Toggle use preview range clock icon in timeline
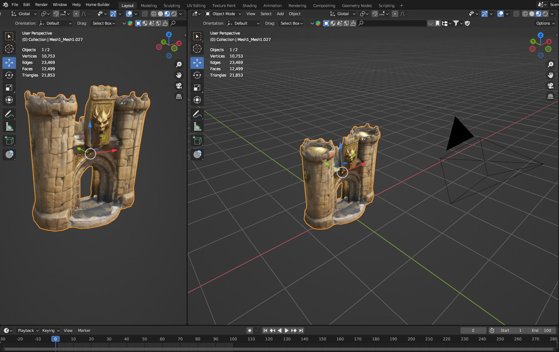Image resolution: width=559 pixels, height=352 pixels. [492, 330]
